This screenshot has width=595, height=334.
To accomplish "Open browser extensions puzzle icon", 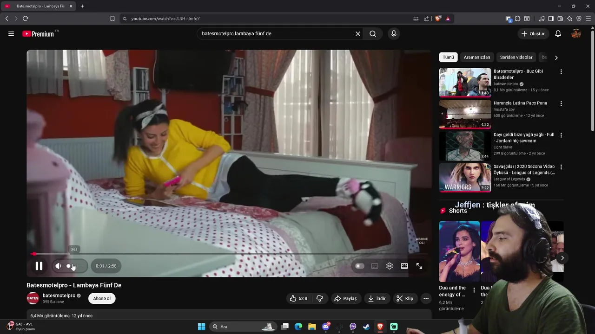I will coord(517,19).
